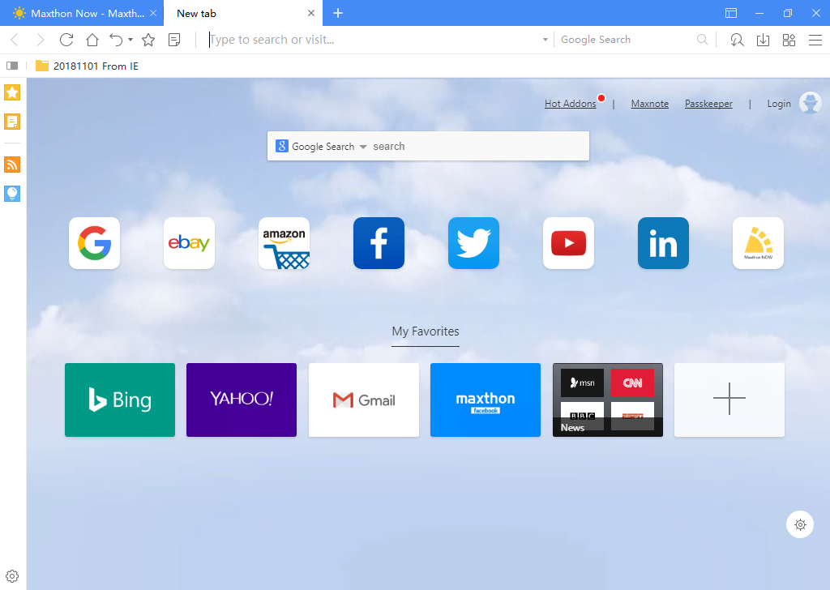Image resolution: width=830 pixels, height=590 pixels.
Task: Open the Maxnote icon in the toolbar
Action: pos(174,40)
